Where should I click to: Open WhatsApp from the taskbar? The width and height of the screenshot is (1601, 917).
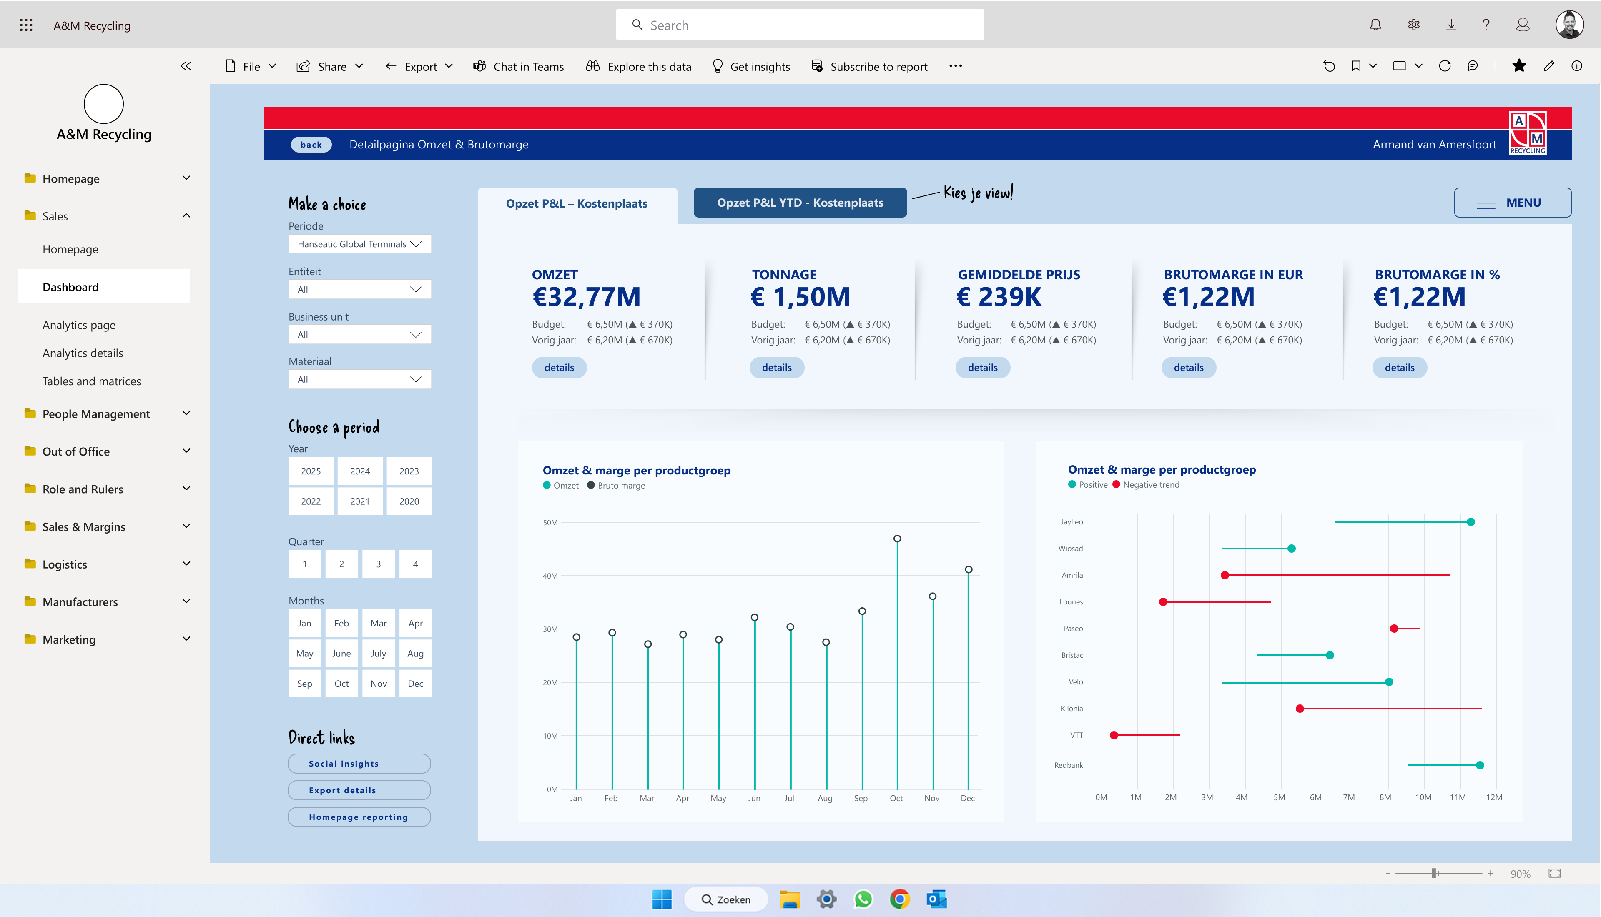(863, 899)
